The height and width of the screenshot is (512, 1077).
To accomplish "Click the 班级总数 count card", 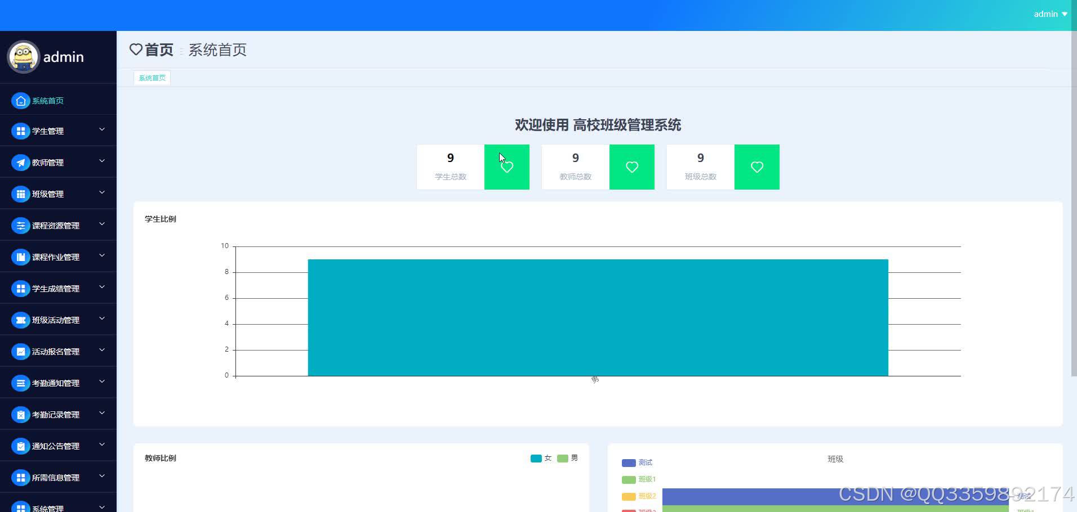I will click(x=701, y=167).
